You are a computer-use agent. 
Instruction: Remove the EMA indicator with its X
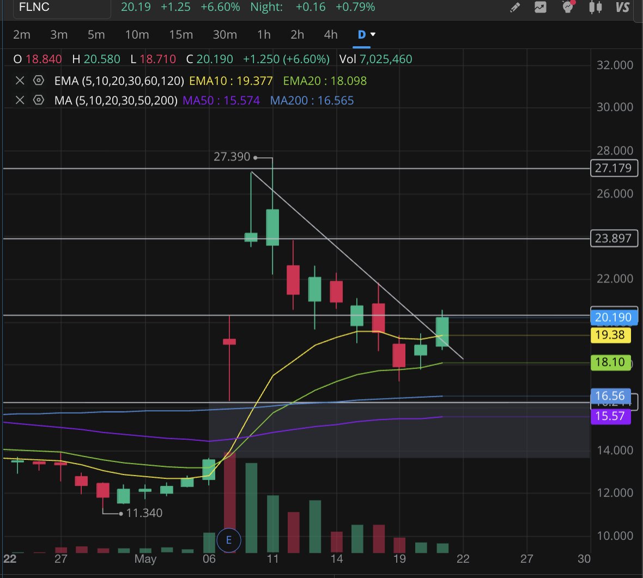pyautogui.click(x=20, y=81)
